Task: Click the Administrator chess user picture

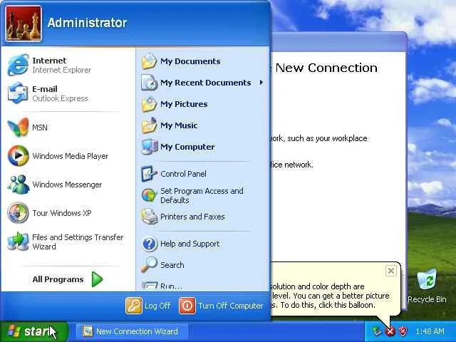Action: [24, 24]
